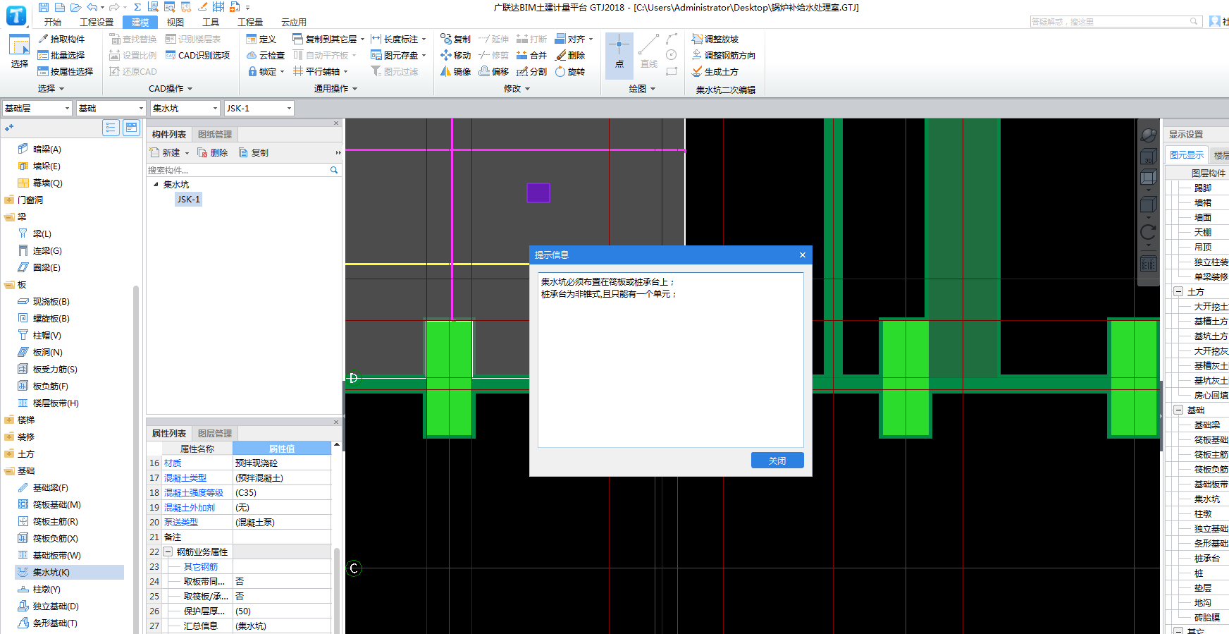The image size is (1229, 634).
Task: Click 复制 in component list toolbar
Action: point(254,152)
